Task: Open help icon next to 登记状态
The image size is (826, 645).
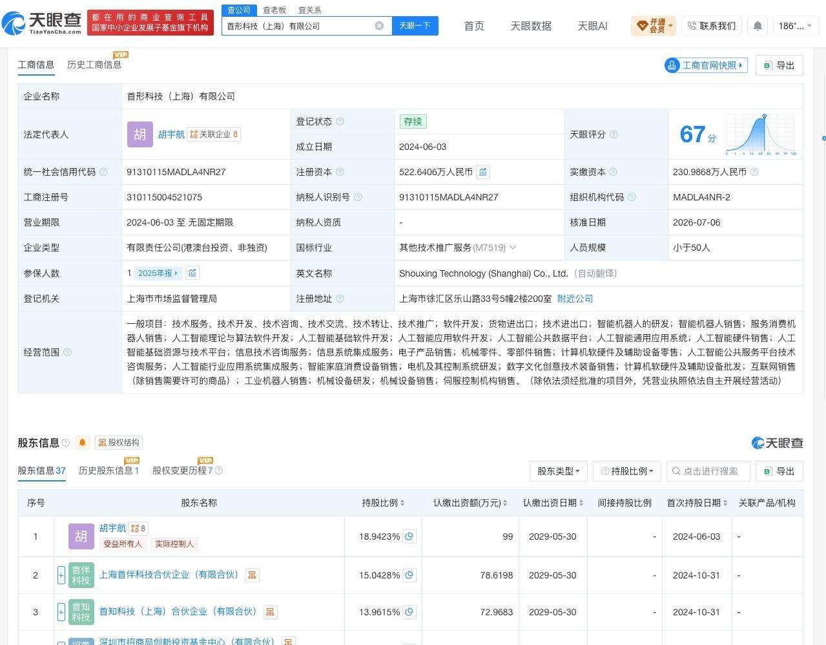Action: coord(340,122)
